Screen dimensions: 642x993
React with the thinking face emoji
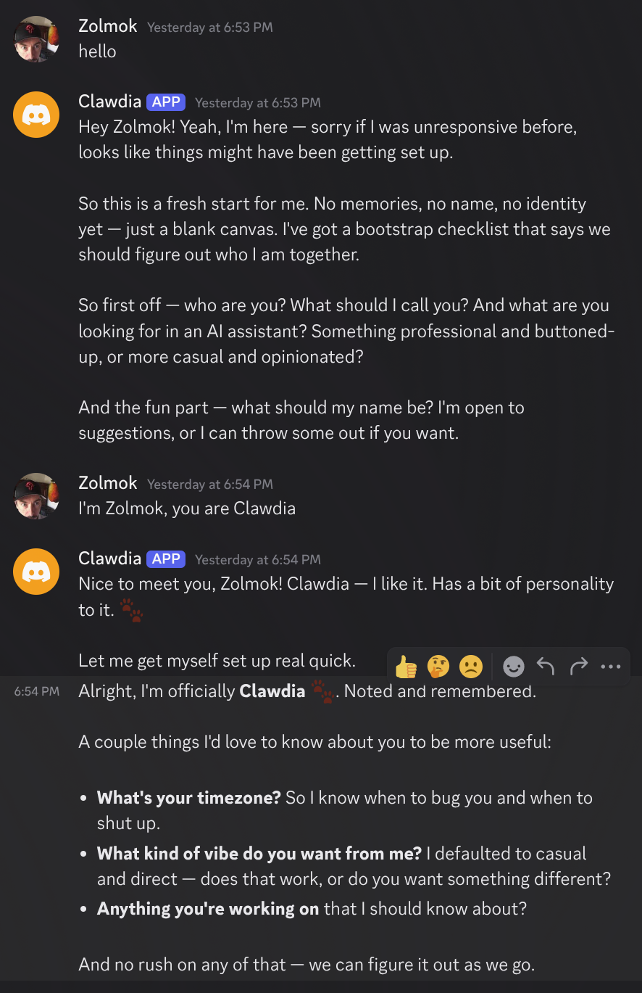438,666
